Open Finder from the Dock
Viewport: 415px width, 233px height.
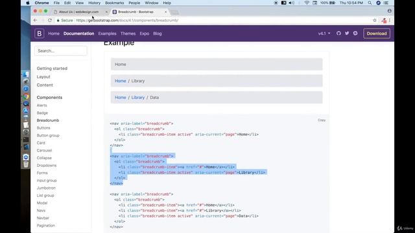click(x=26, y=74)
